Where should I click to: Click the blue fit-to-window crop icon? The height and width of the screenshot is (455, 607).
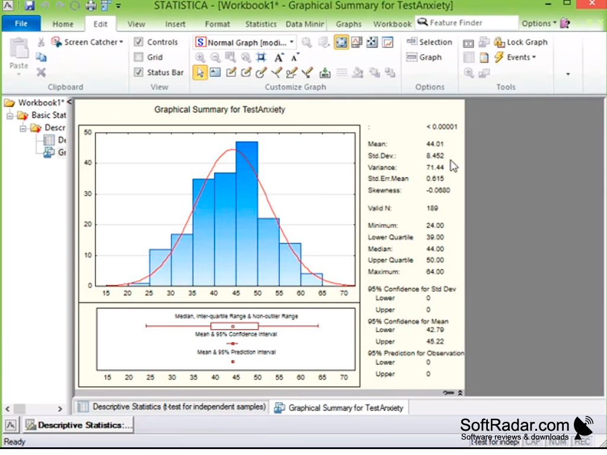(x=261, y=57)
